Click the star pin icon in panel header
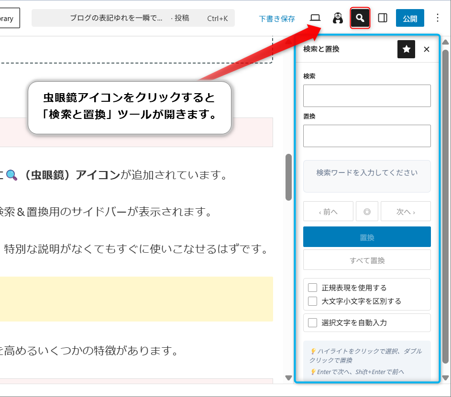451x397 pixels. tap(406, 49)
